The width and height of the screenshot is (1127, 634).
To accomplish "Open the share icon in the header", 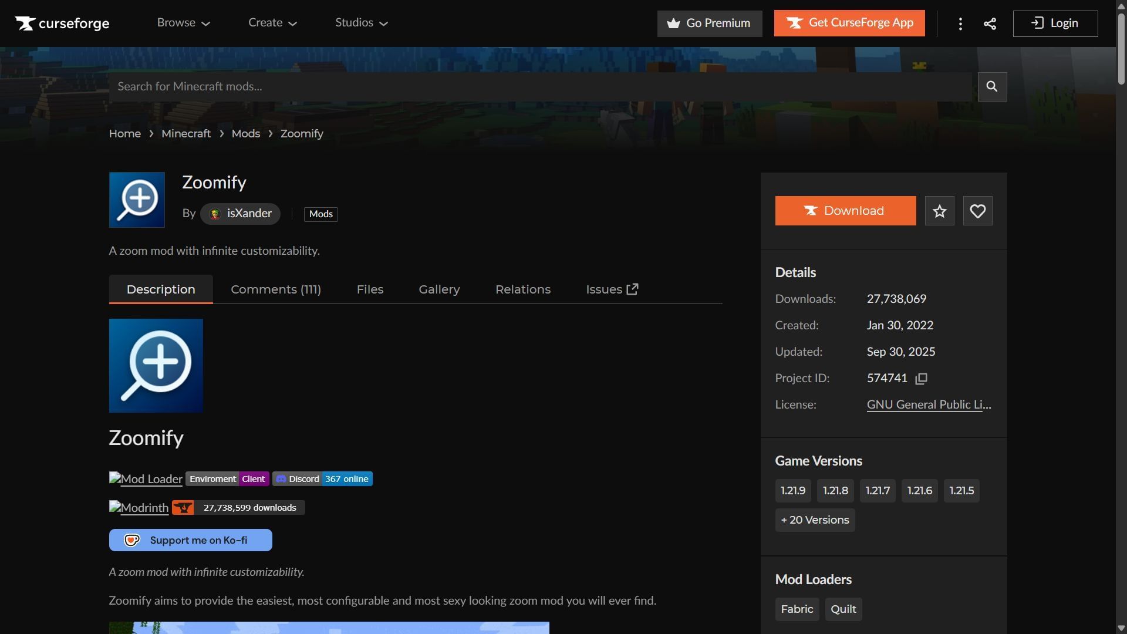I will click(990, 23).
